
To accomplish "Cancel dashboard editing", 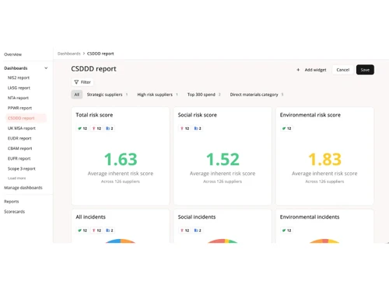I will click(x=343, y=70).
